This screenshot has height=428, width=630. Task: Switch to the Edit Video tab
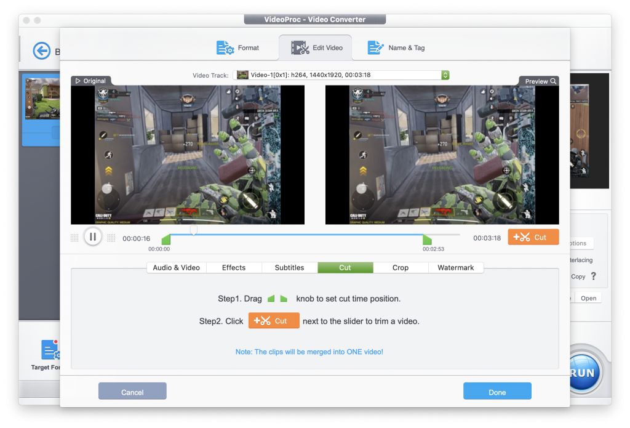pos(316,48)
